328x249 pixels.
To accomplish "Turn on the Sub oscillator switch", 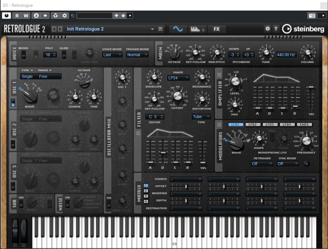I will [x=21, y=204].
